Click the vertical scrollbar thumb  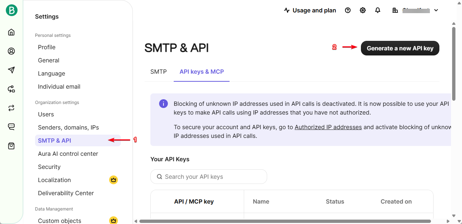pos(454,63)
